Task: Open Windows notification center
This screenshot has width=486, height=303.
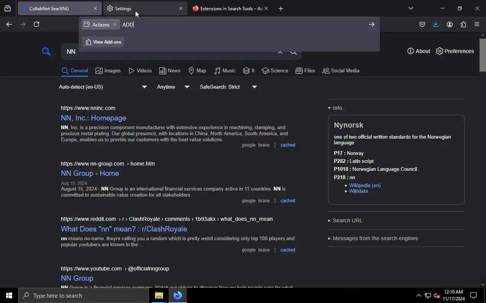Action: point(473,295)
